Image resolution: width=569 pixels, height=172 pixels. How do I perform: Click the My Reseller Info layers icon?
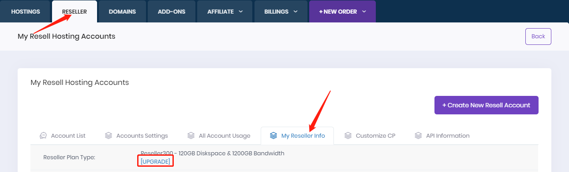point(273,135)
